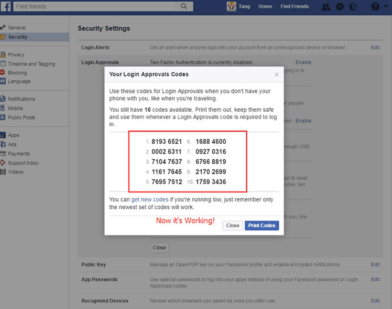Click the Recognized Devices row heading
The image size is (392, 309).
coord(105,301)
